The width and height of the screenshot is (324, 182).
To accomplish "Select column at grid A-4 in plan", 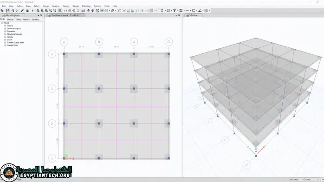I will pyautogui.click(x=64, y=54).
